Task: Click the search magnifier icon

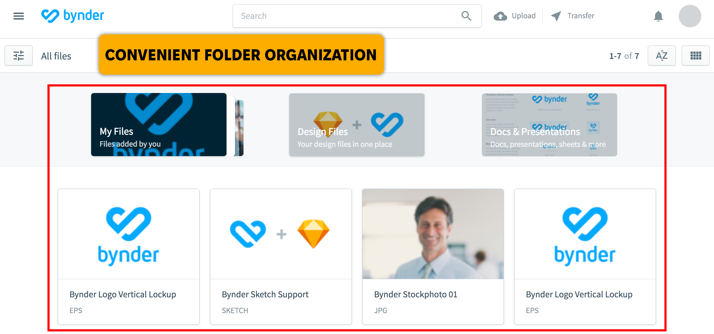Action: [466, 16]
